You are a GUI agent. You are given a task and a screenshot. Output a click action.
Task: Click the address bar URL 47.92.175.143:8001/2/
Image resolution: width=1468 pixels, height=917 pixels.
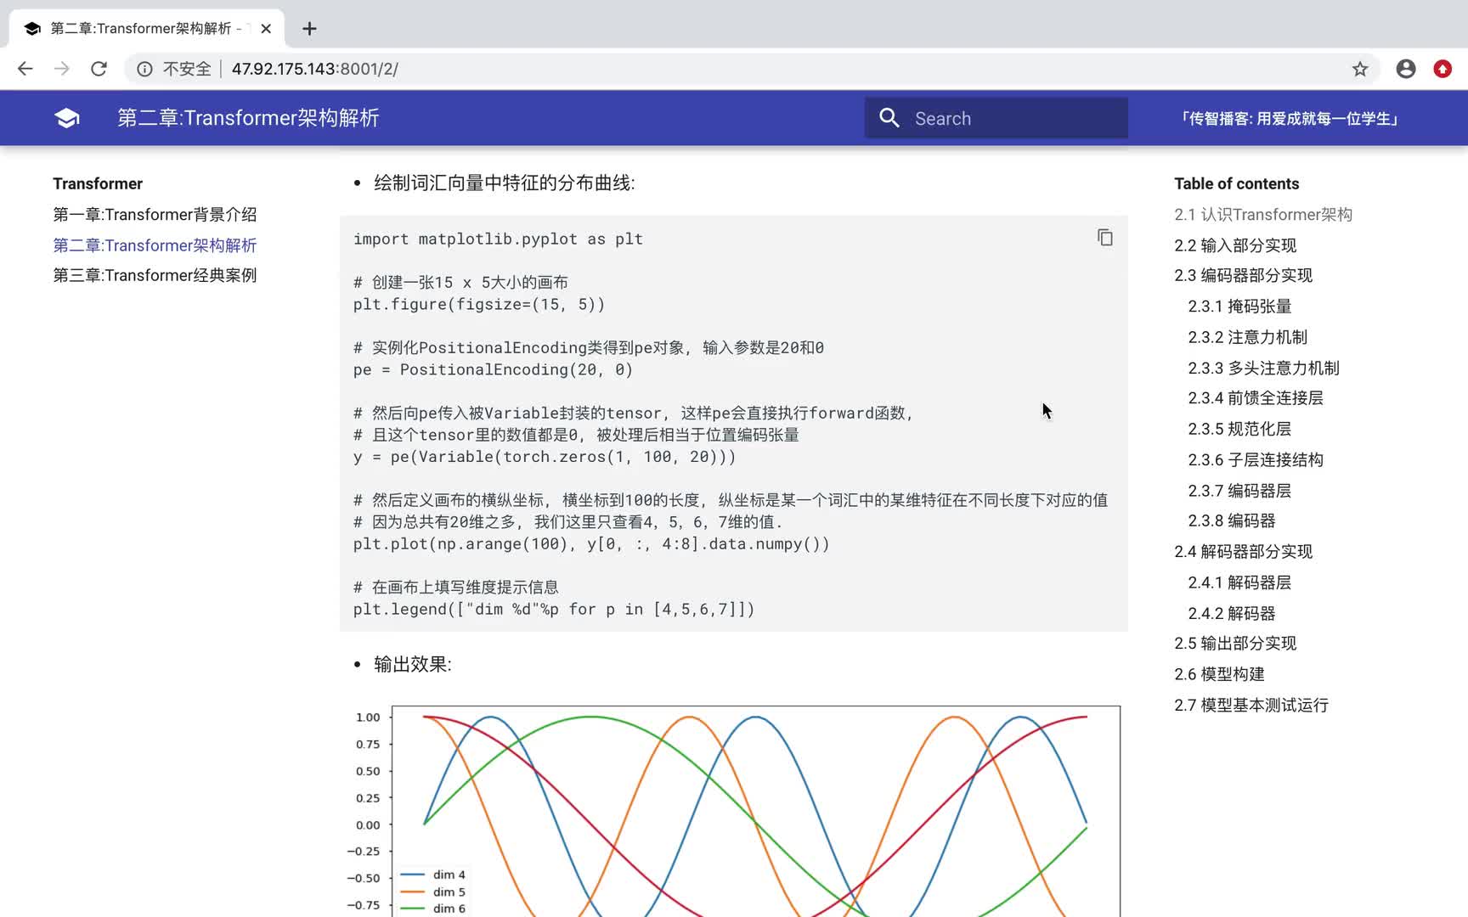[315, 69]
